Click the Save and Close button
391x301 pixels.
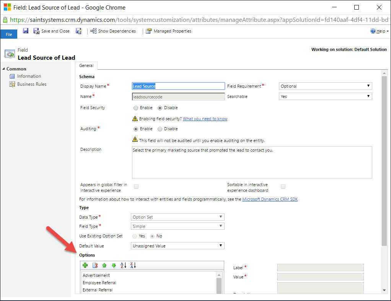(x=52, y=31)
